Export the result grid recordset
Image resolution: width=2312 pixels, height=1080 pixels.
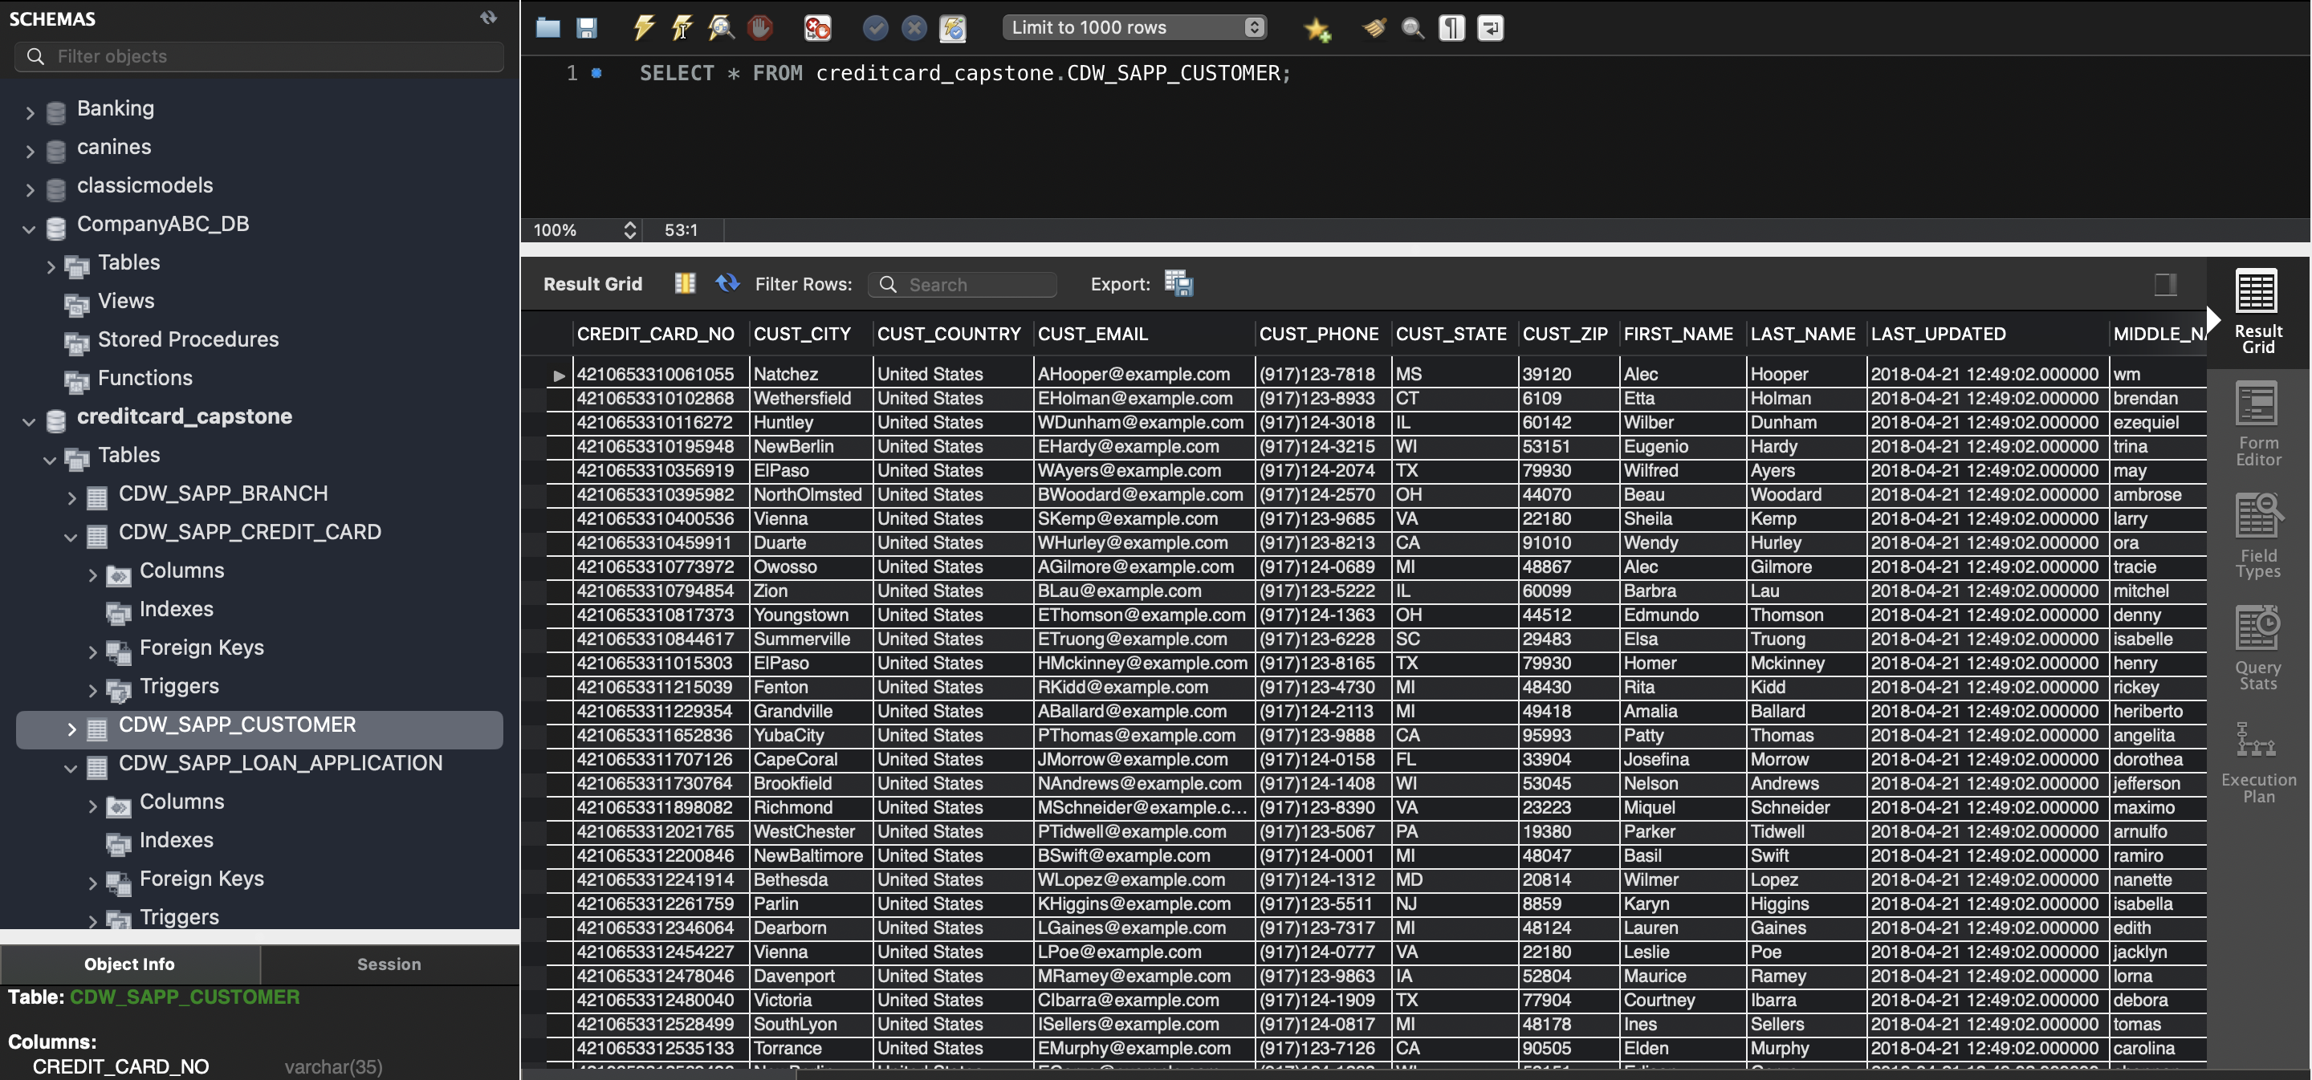1179,283
